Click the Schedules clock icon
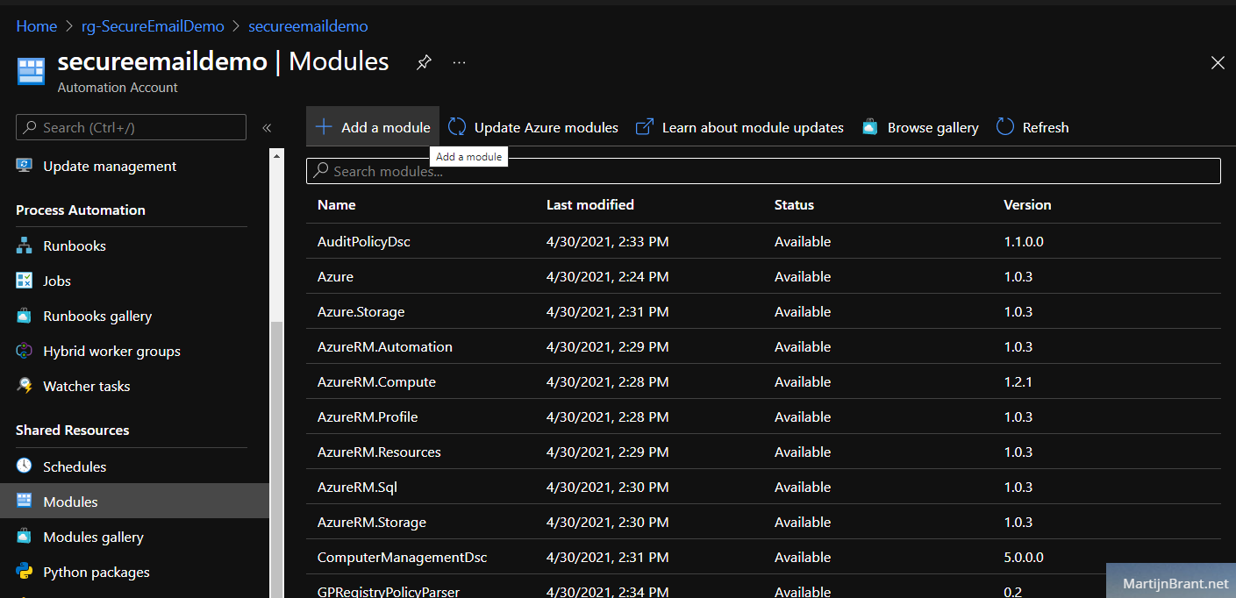Screen dimensions: 1236x598 25,466
